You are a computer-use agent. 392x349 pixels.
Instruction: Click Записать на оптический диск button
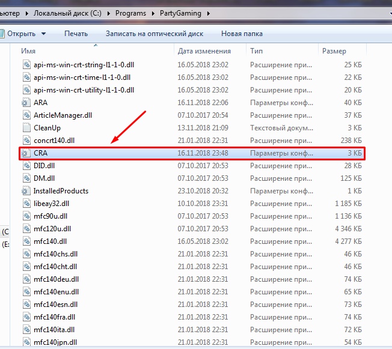[155, 34]
